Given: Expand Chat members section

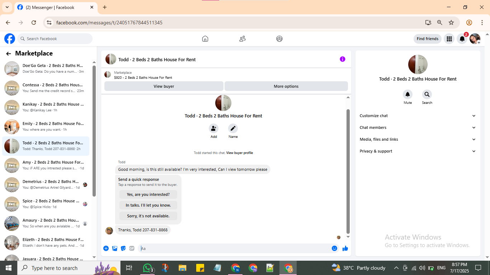Looking at the screenshot, I should click(x=418, y=127).
